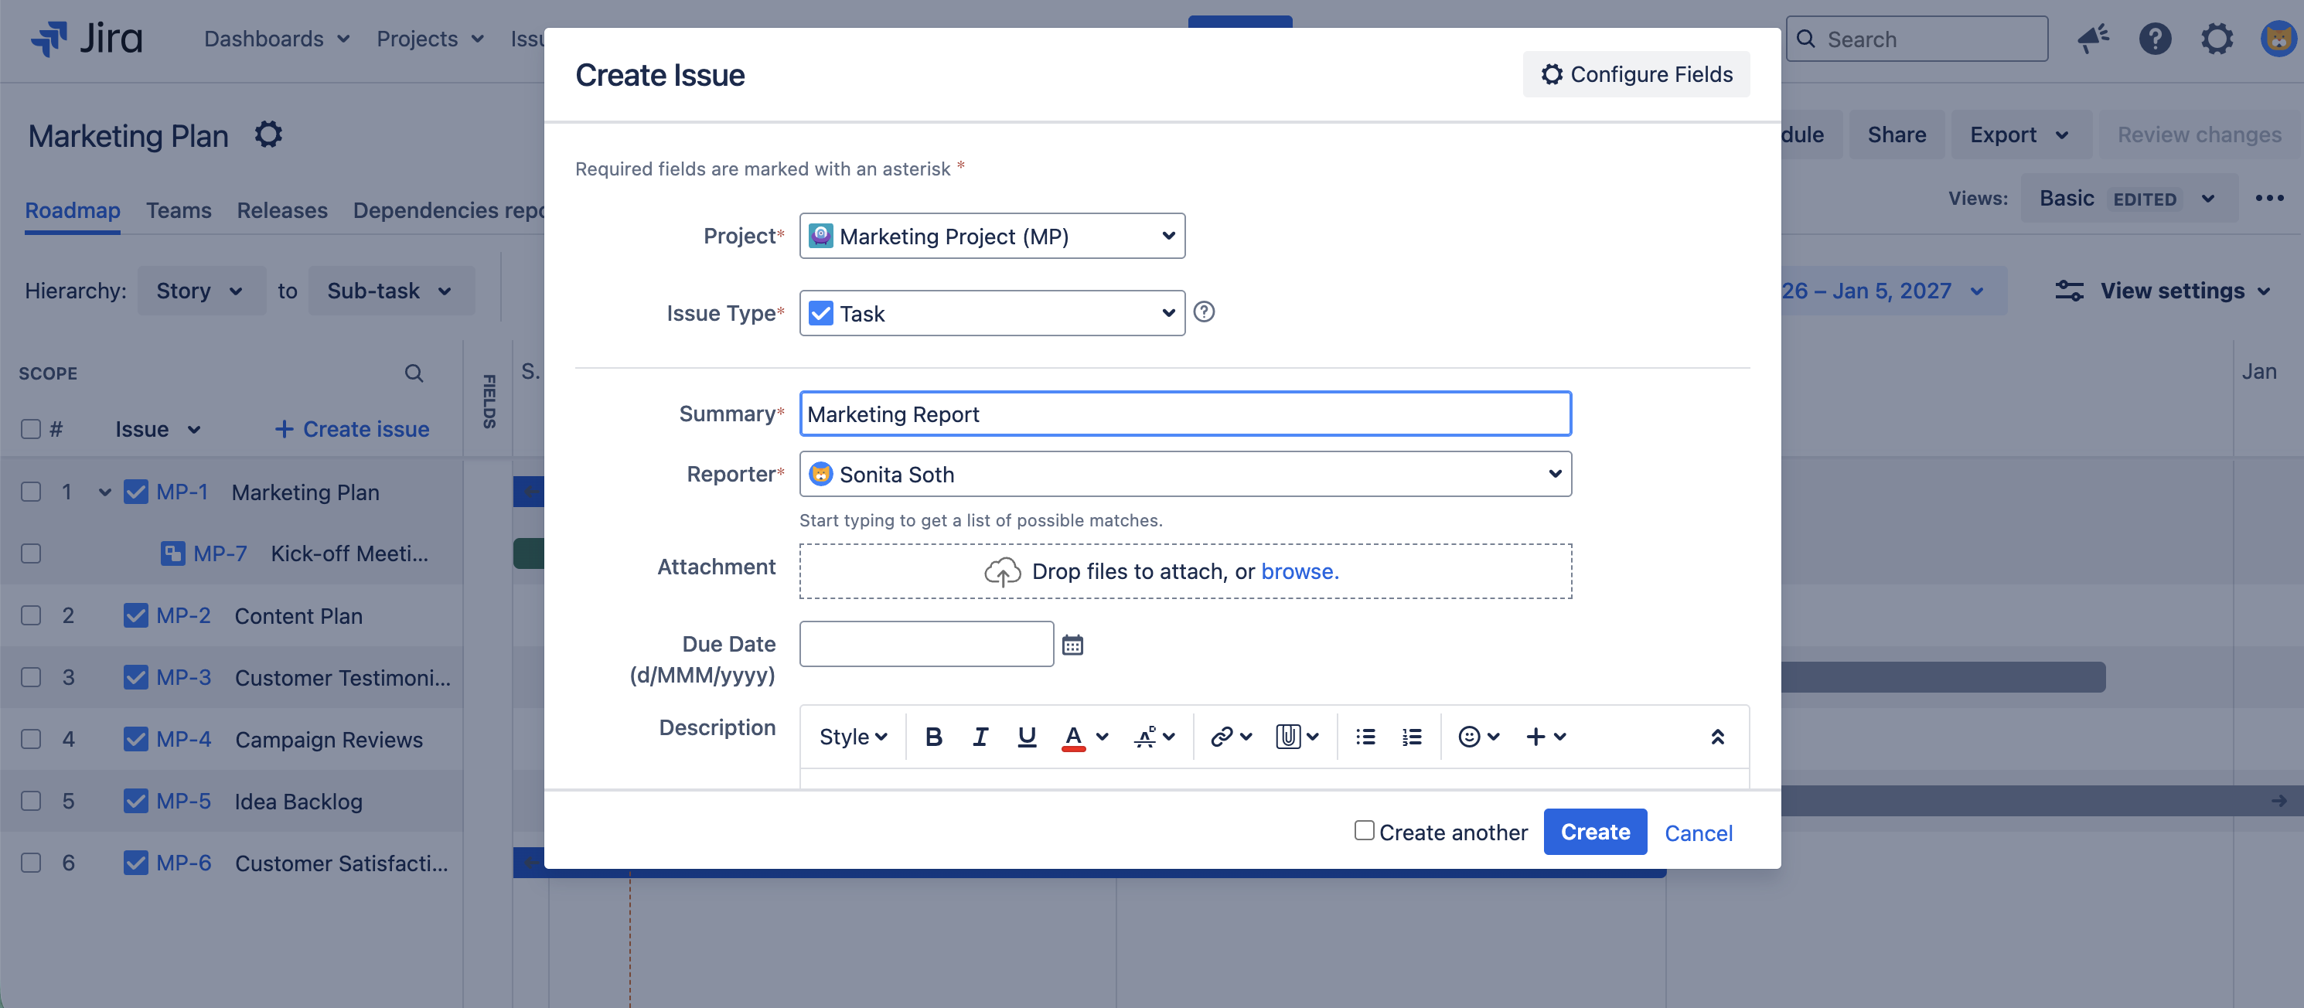2304x1008 pixels.
Task: Open the View settings sliders icon
Action: point(2069,291)
